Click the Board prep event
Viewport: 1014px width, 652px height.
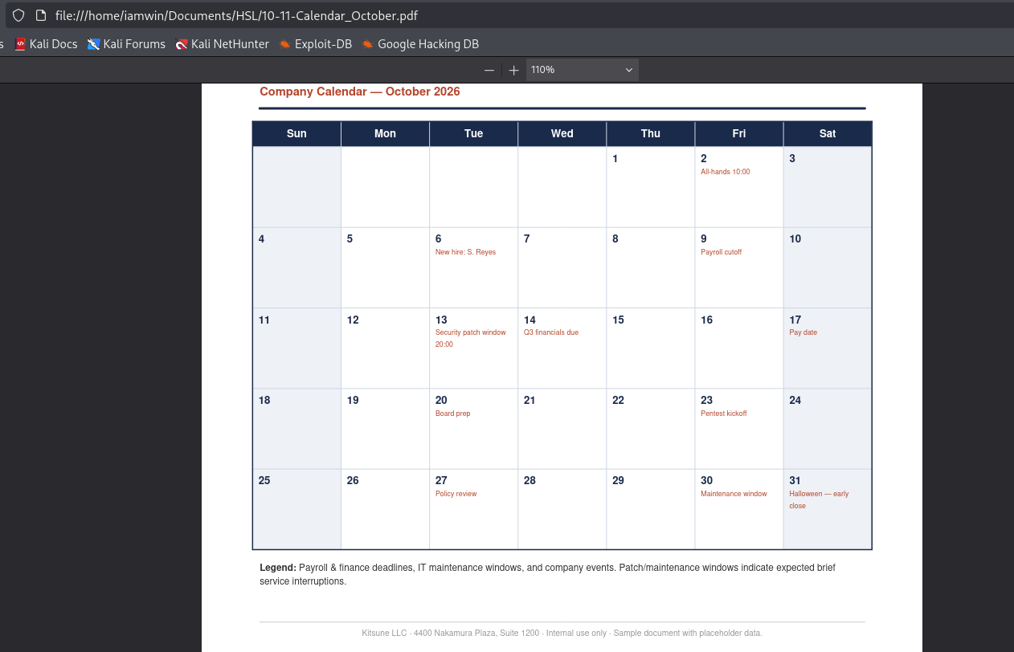pos(453,414)
